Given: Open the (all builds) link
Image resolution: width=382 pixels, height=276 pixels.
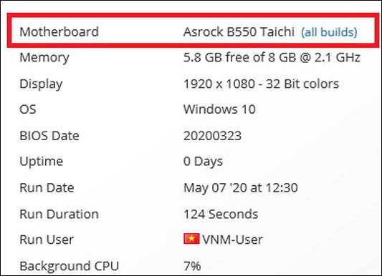Looking at the screenshot, I should [329, 32].
